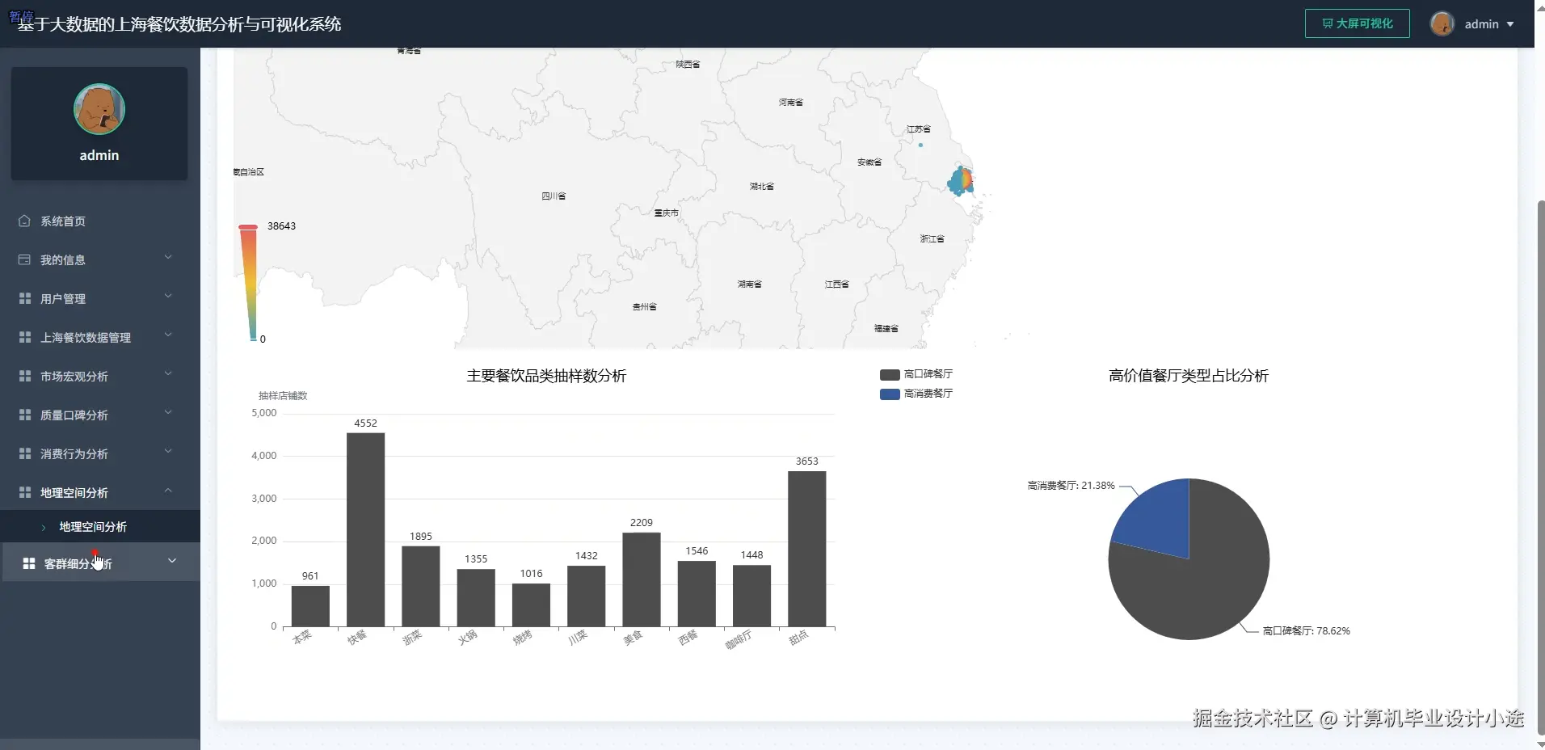This screenshot has height=750, width=1545.
Task: Click the 38643 scale maximum value
Action: point(281,226)
